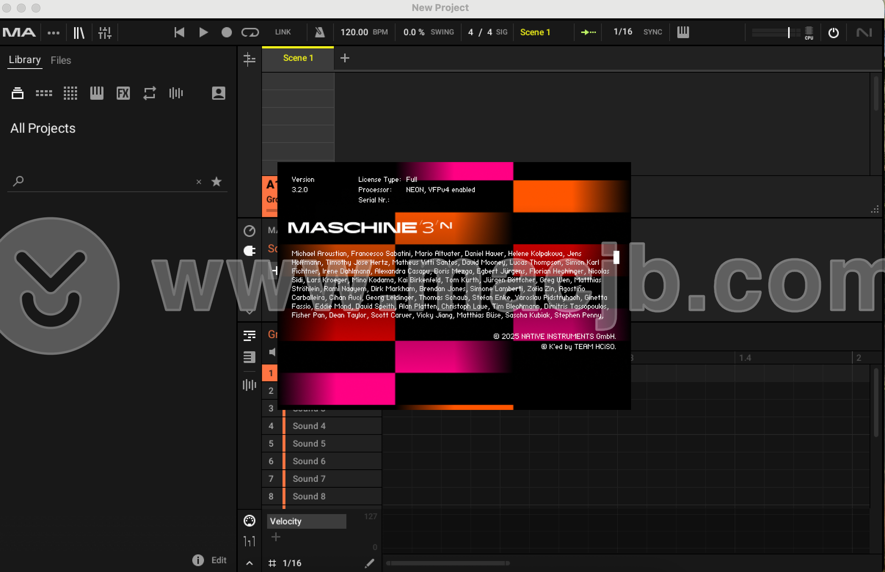This screenshot has height=572, width=885.
Task: Start playback with the Play button
Action: [203, 32]
